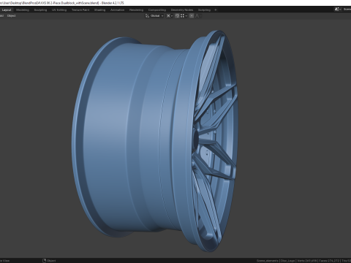Open the pivot point dropdown

(x=170, y=16)
